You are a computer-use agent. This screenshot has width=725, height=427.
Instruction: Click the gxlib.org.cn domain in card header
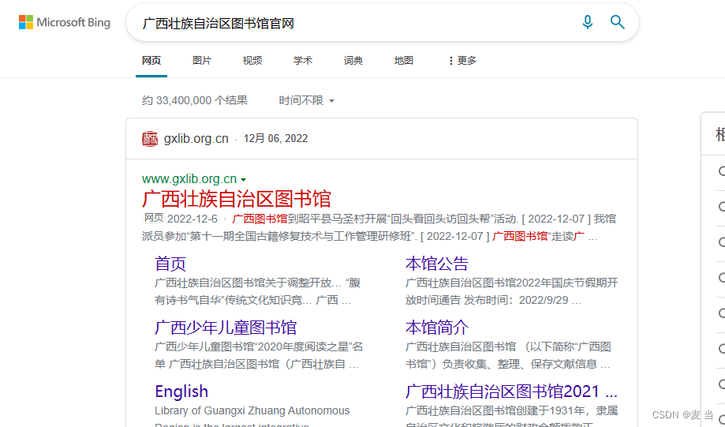click(x=196, y=139)
